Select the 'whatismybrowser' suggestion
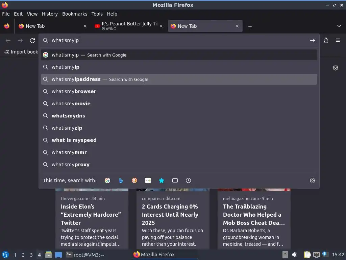The width and height of the screenshot is (346, 260). click(x=179, y=91)
